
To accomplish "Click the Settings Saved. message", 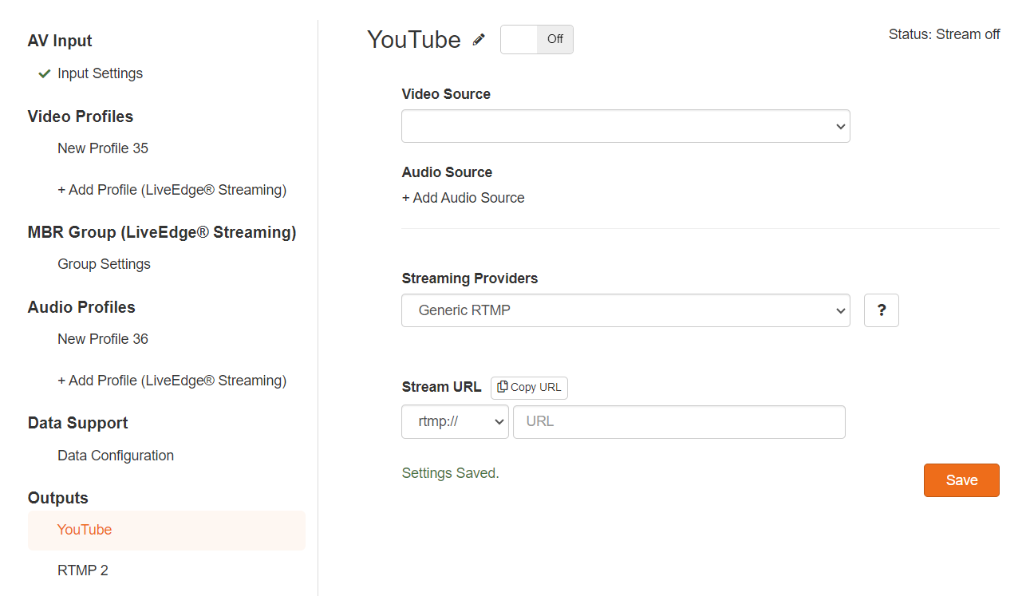I will pyautogui.click(x=450, y=473).
